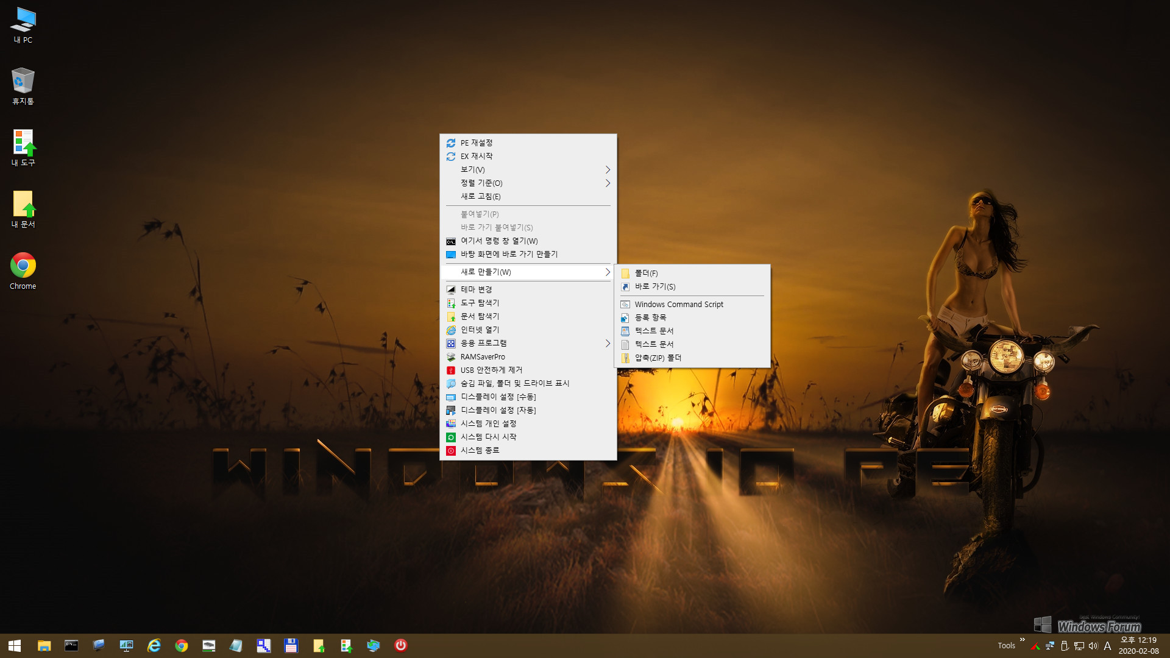Expand the 정렬 기준(O) submenu arrow

coord(608,183)
